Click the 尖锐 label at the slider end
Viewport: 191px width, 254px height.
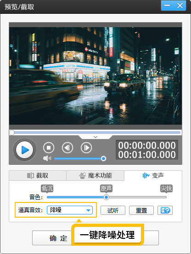point(166,188)
